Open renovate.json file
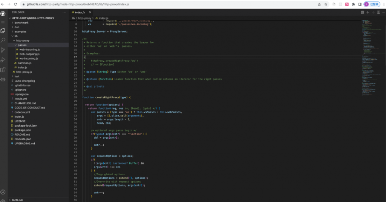 [38, 139]
